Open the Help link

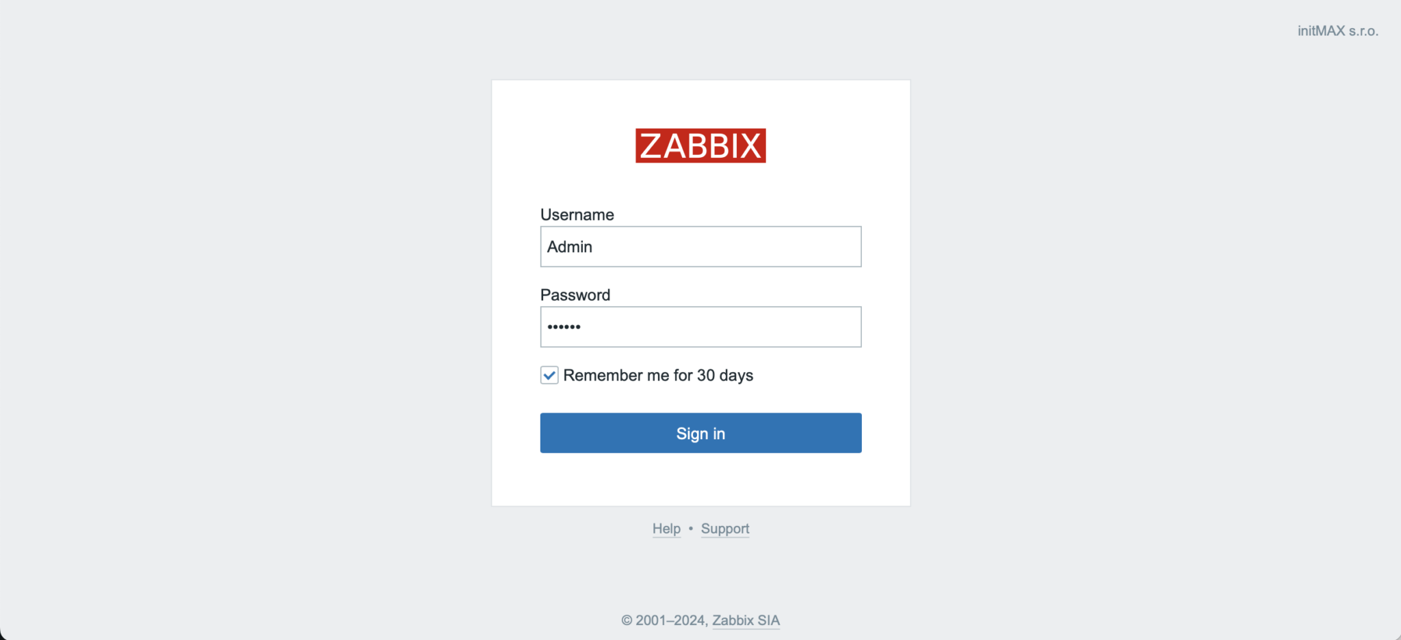(666, 528)
